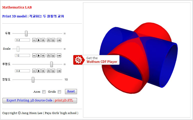Click slower animation button for Scale
This screenshot has height=120, width=193.
click(x=53, y=55)
